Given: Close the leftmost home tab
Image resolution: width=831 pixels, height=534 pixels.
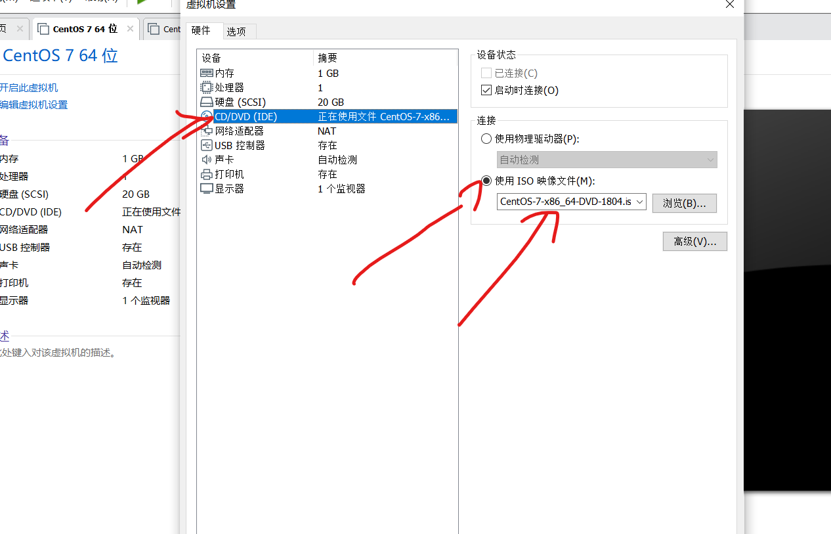Looking at the screenshot, I should (20, 28).
